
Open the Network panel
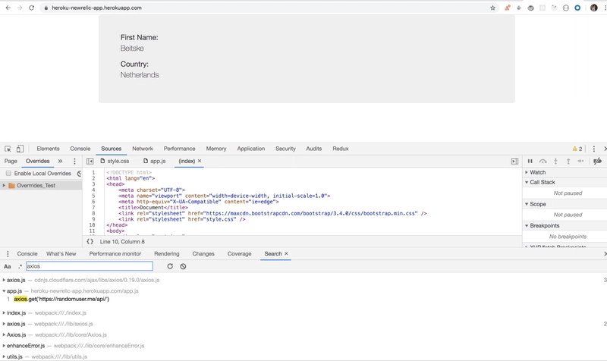tap(143, 149)
